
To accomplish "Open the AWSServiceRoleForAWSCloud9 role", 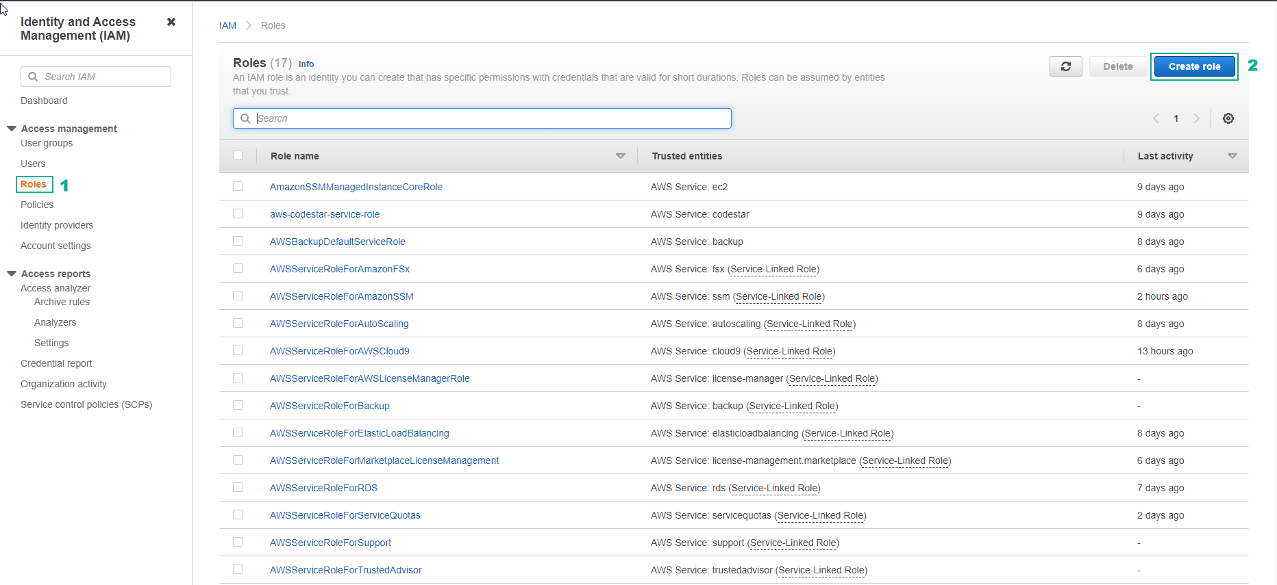I will pyautogui.click(x=340, y=351).
